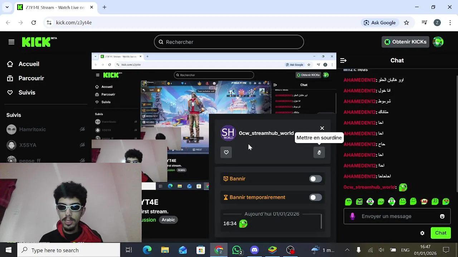Bookmark this page with star icon
Image resolution: width=458 pixels, height=257 pixels.
(x=406, y=22)
